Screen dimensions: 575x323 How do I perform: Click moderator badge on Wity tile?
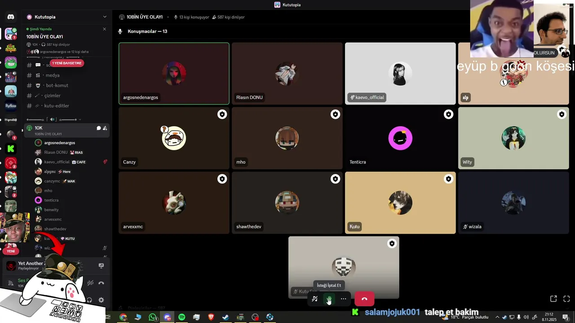click(562, 114)
